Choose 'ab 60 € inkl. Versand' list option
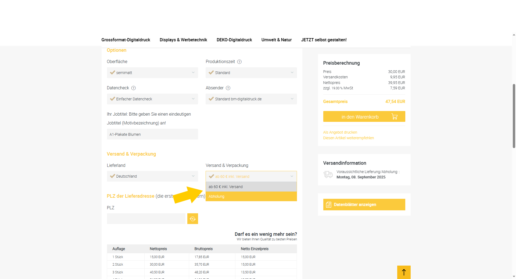This screenshot has width=516, height=279. pos(251,187)
